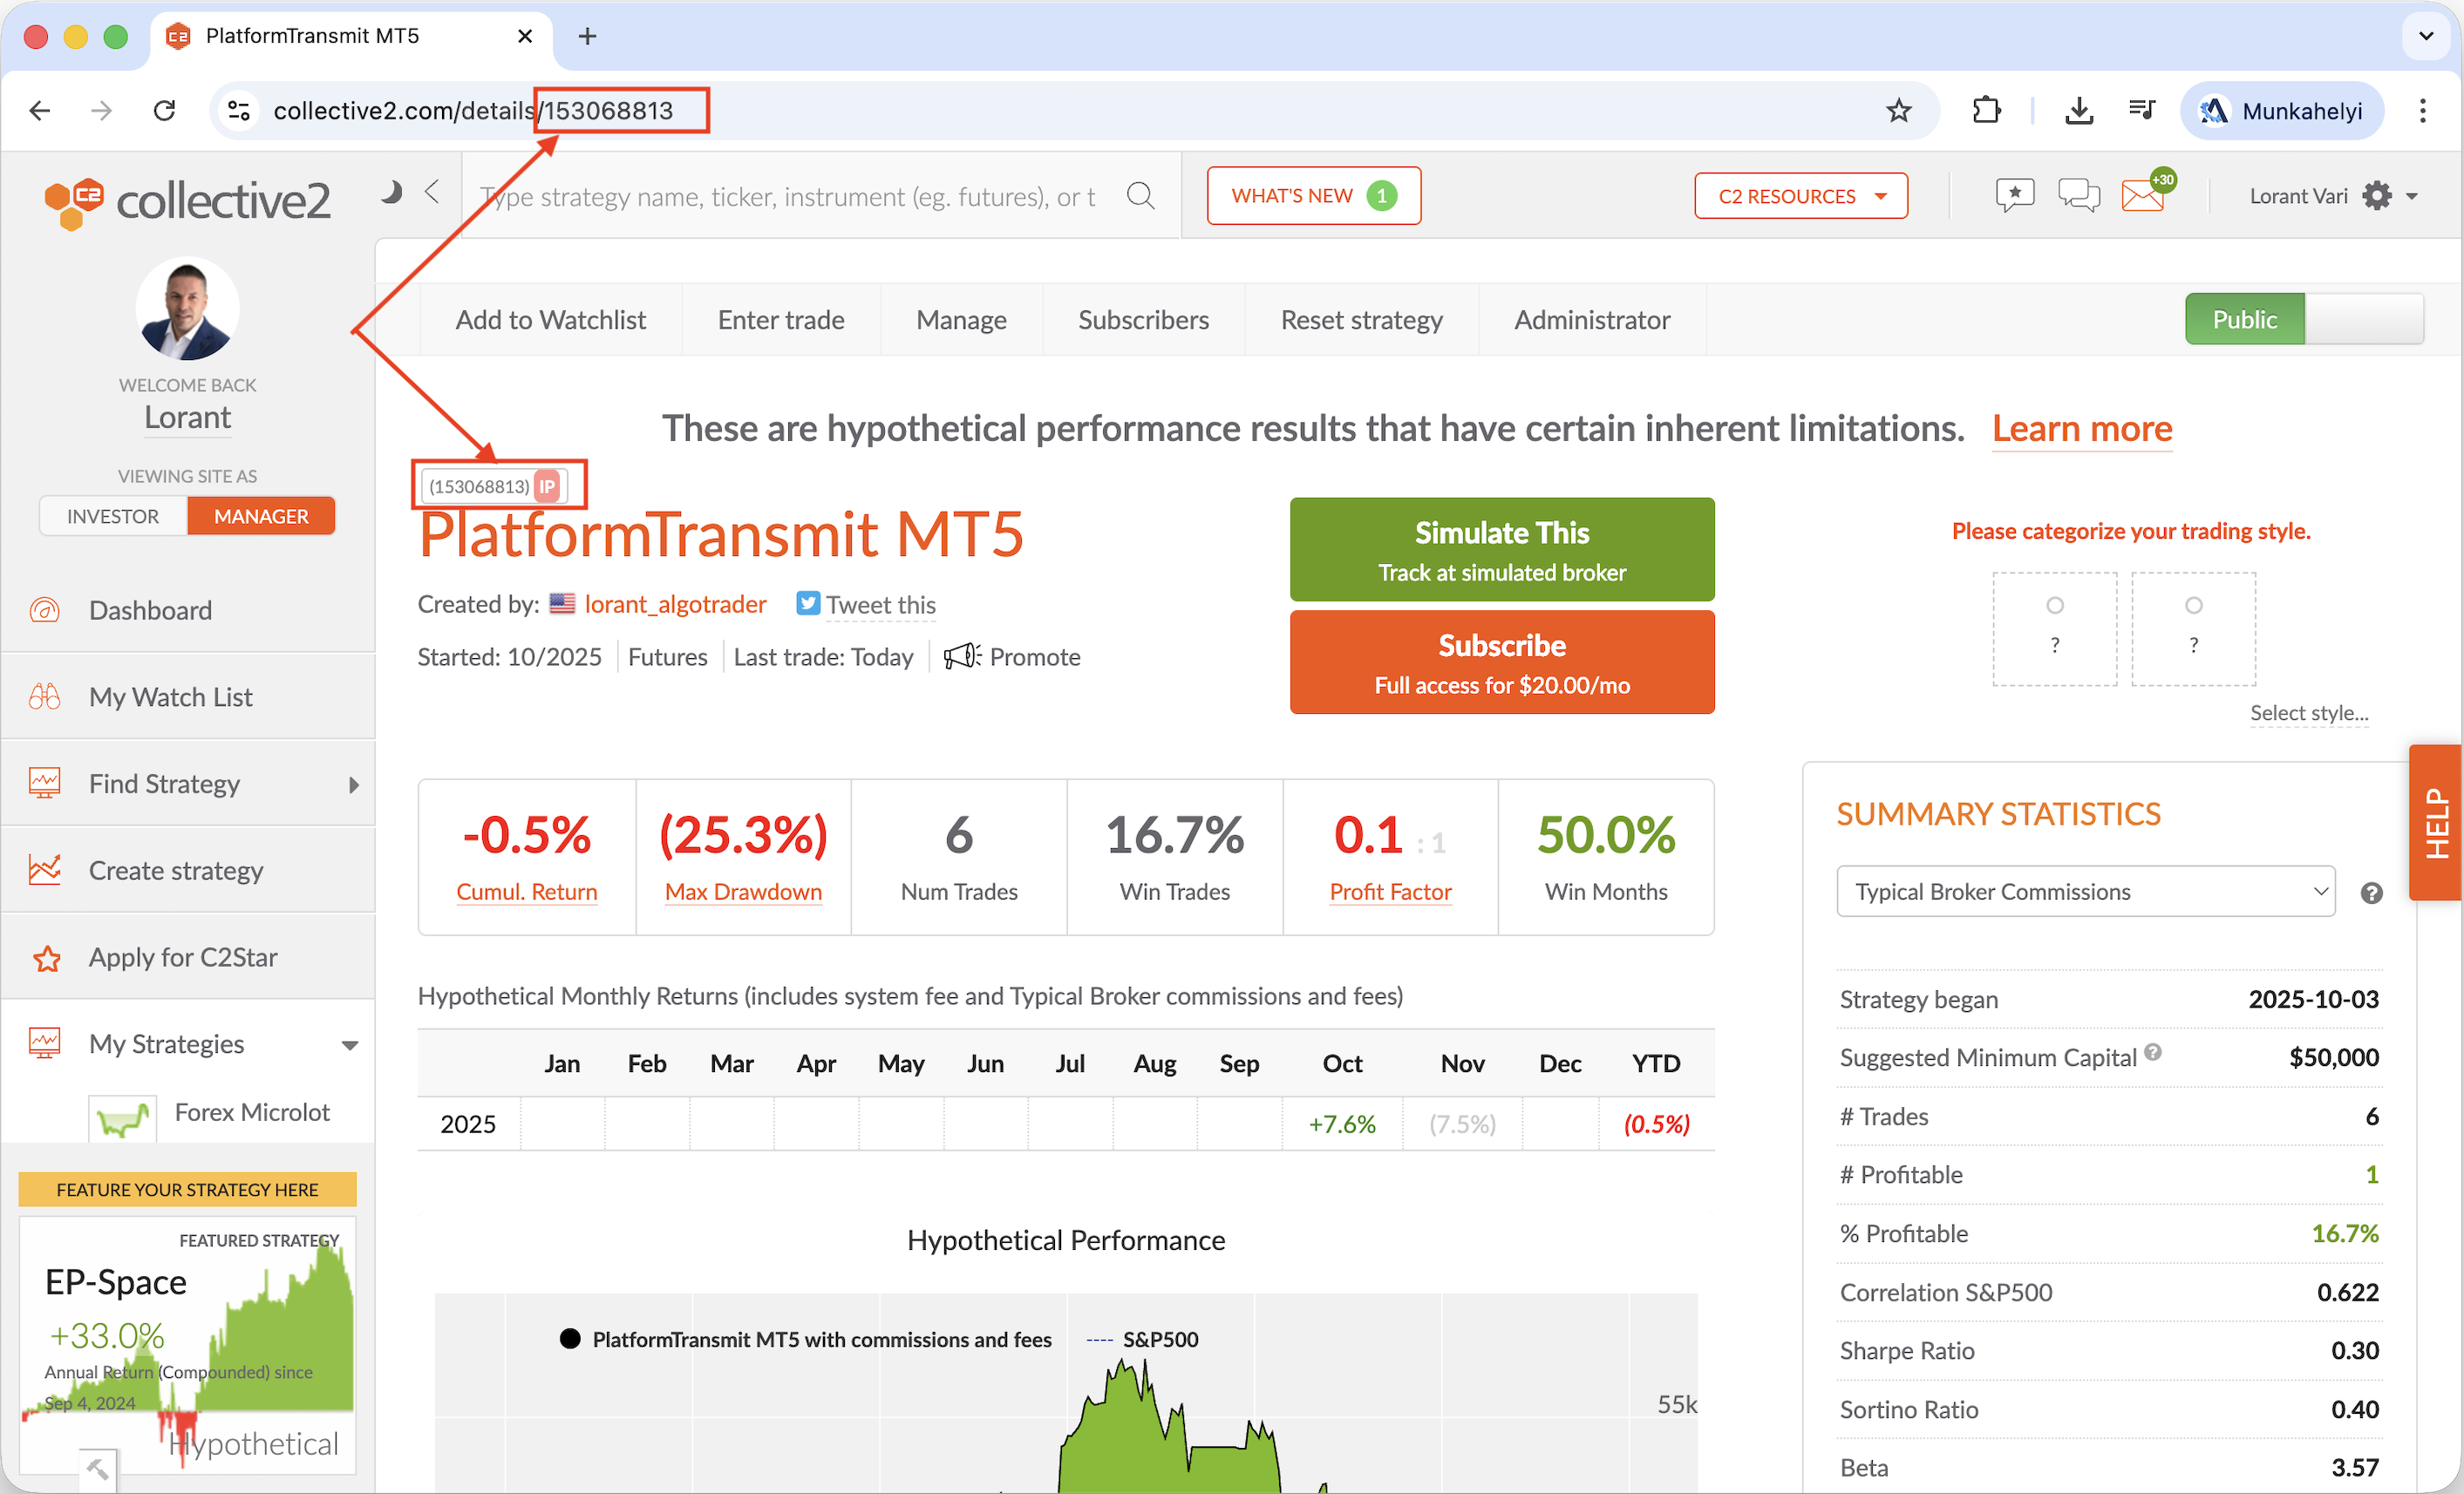Click info icon beside Suggested Minimum Capital
Screen dimensions: 2464x1494
pyautogui.click(x=2153, y=1052)
